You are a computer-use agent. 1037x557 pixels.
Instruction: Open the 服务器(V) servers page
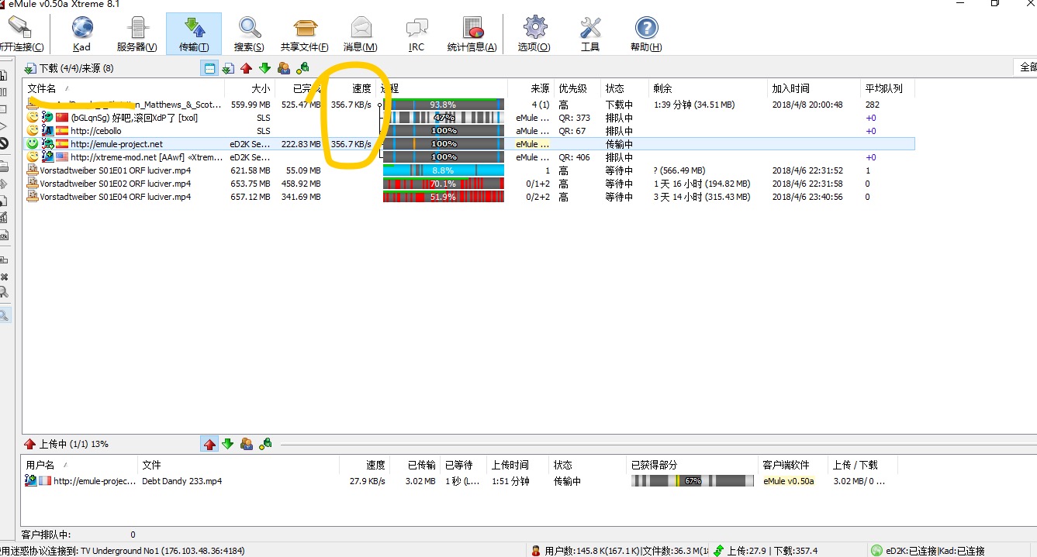(137, 35)
